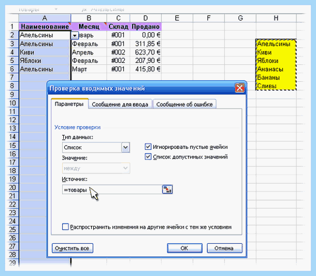
Task: Select column A header
Action: pyautogui.click(x=45, y=18)
